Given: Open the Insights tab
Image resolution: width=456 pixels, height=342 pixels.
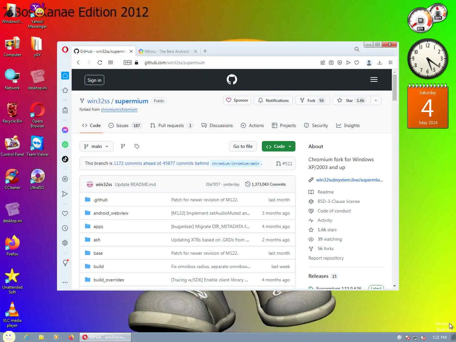Looking at the screenshot, I should [348, 125].
